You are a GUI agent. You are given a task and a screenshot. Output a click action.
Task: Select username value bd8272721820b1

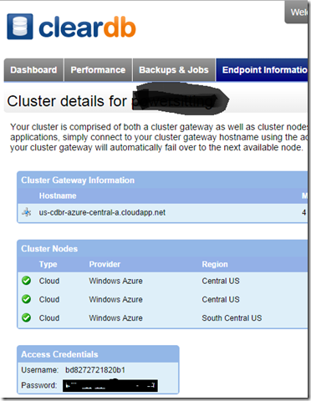95,370
